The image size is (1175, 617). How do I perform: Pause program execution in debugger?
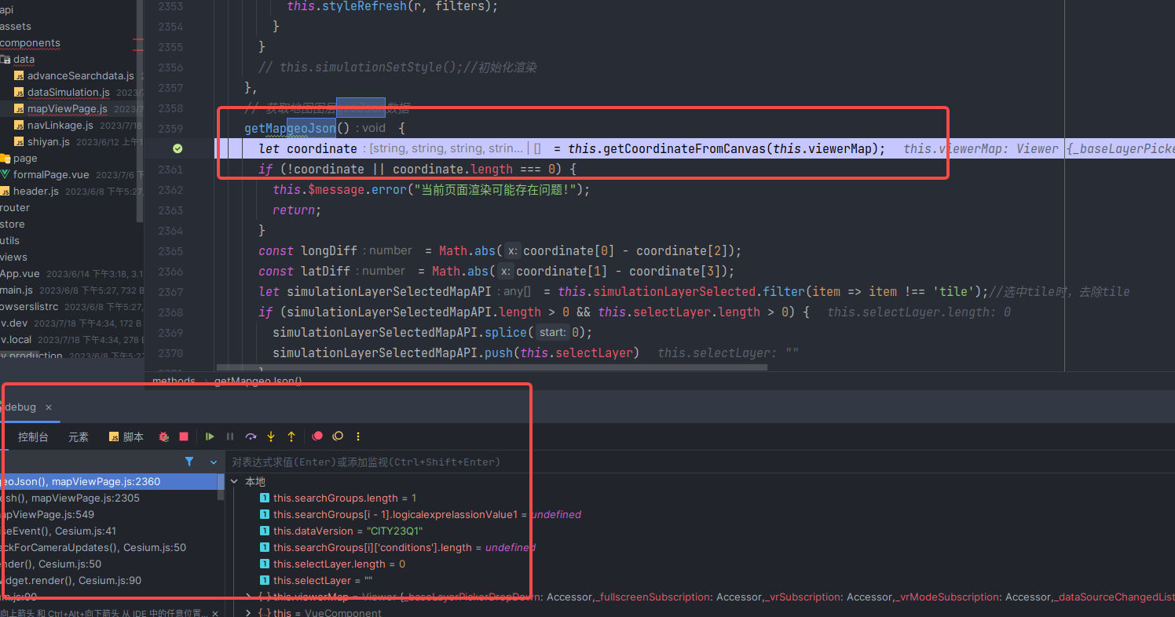(x=230, y=436)
